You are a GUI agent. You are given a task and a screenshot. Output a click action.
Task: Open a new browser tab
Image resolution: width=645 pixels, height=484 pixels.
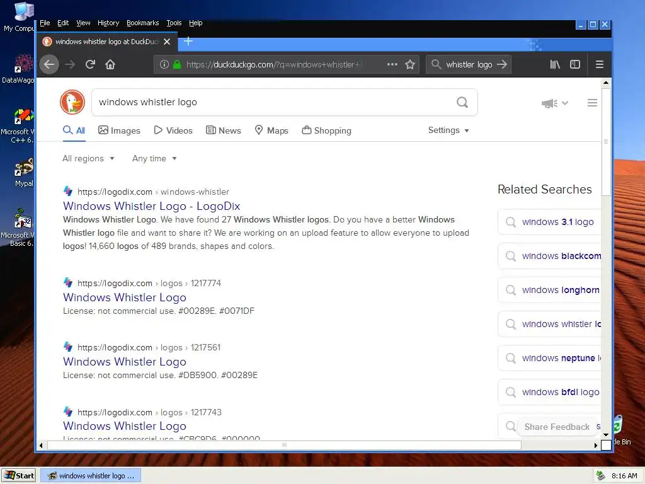tap(188, 41)
